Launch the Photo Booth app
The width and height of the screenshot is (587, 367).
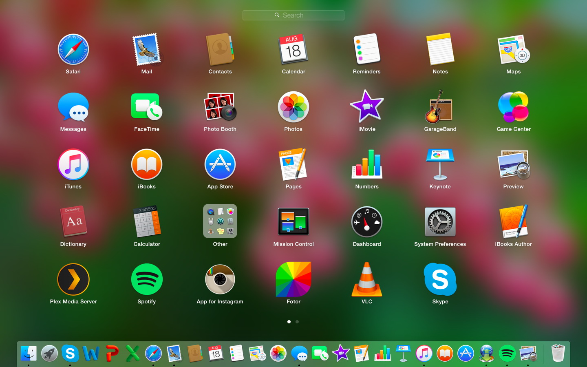tap(220, 107)
